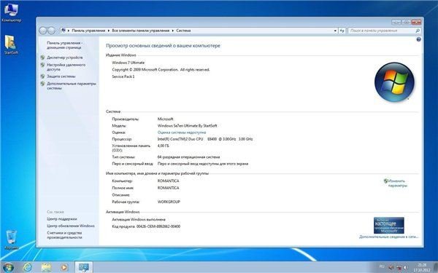Open the StartSoft folder on desktop
438x273 pixels.
point(11,44)
